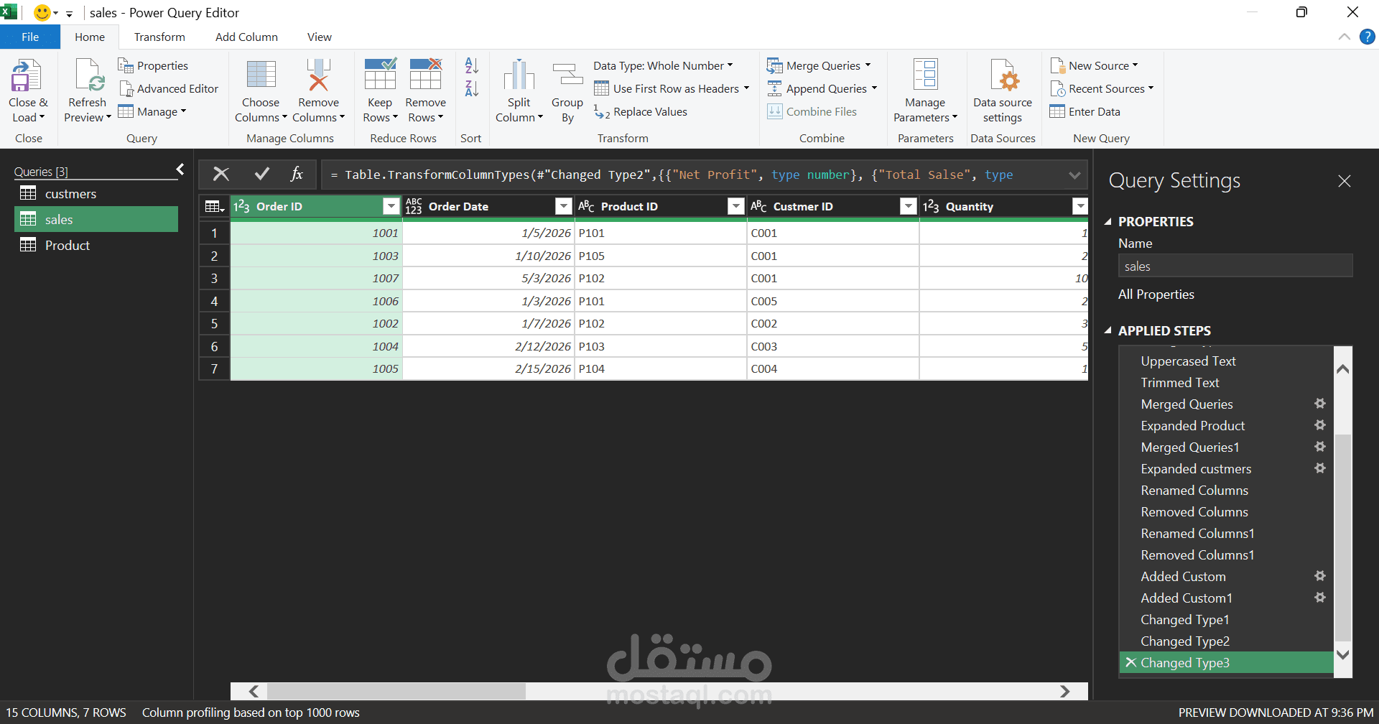Select the Changed Type2 step
This screenshot has height=724, width=1379.
pyautogui.click(x=1185, y=641)
